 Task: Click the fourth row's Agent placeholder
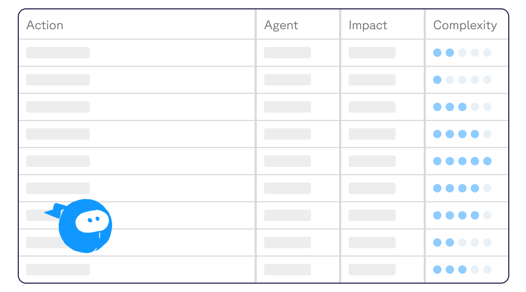click(x=288, y=134)
